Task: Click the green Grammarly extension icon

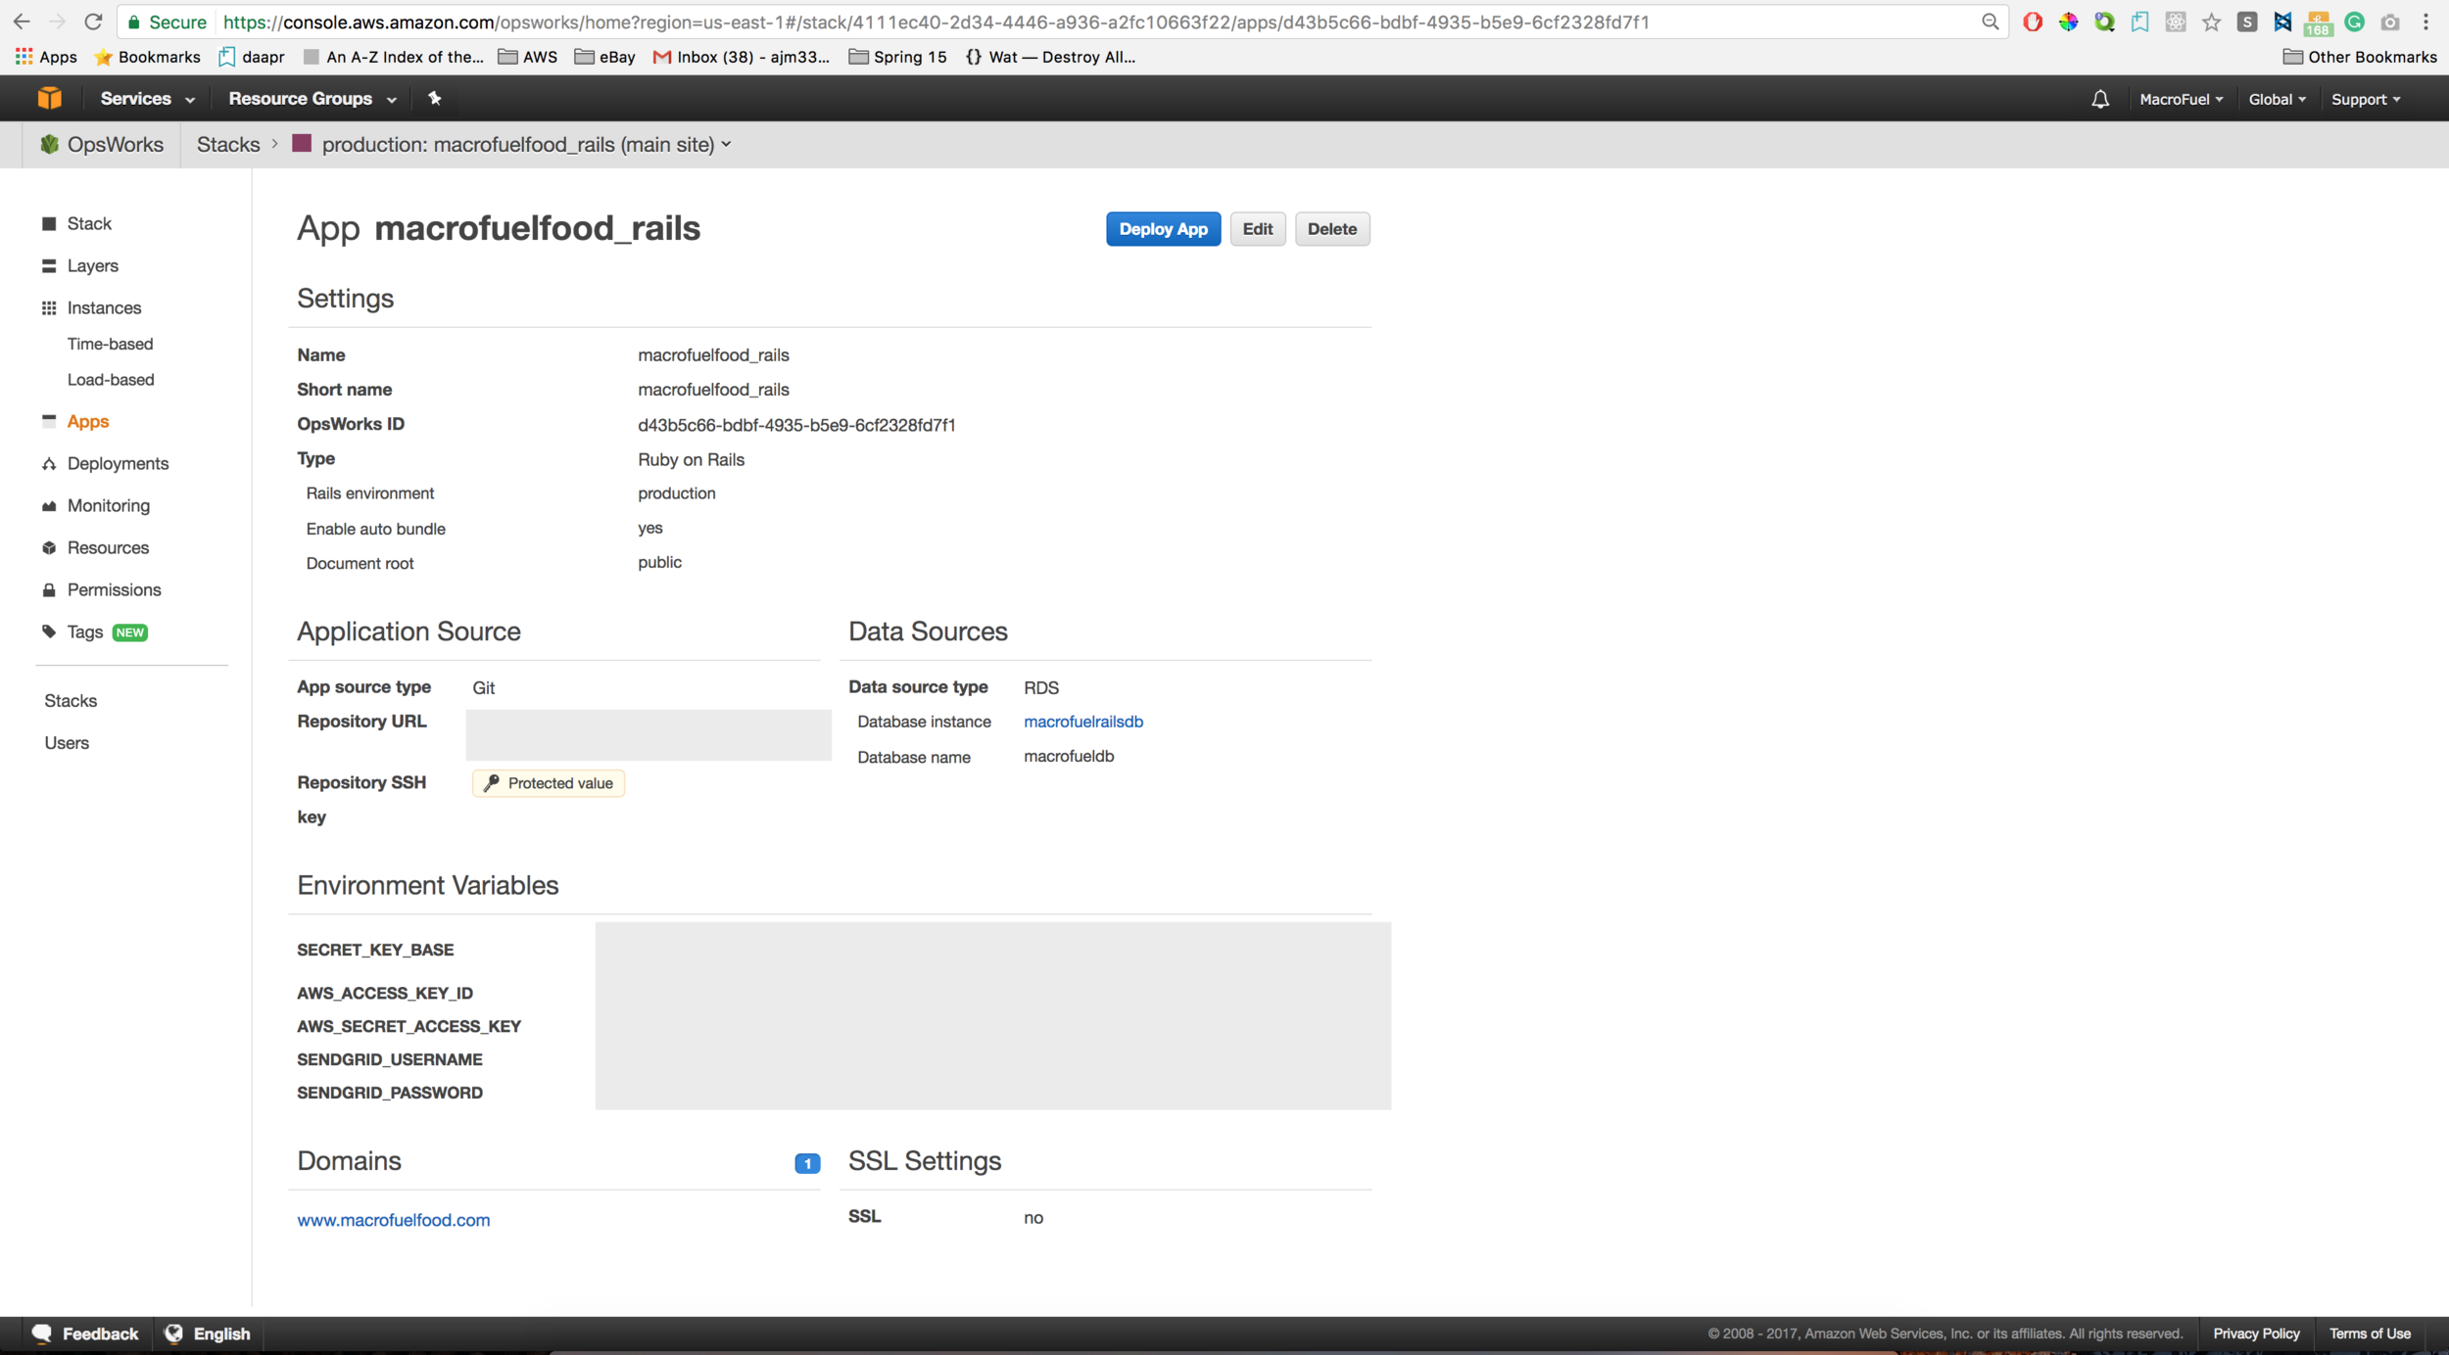Action: click(2354, 22)
